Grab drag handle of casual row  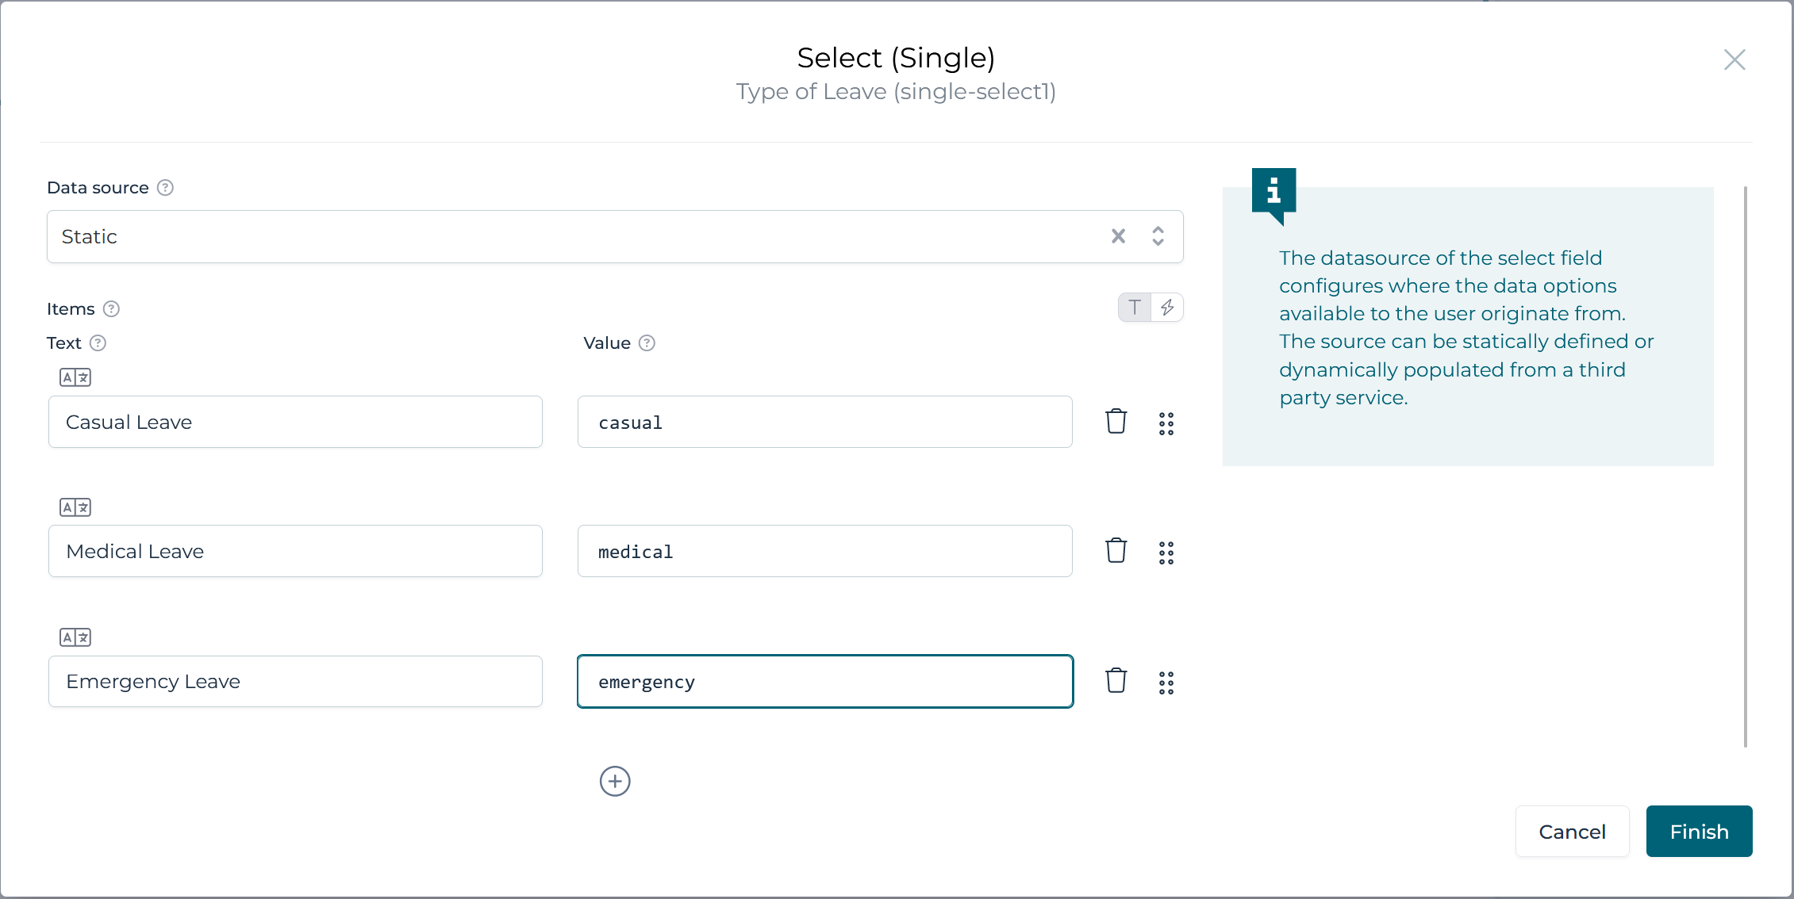1166,423
